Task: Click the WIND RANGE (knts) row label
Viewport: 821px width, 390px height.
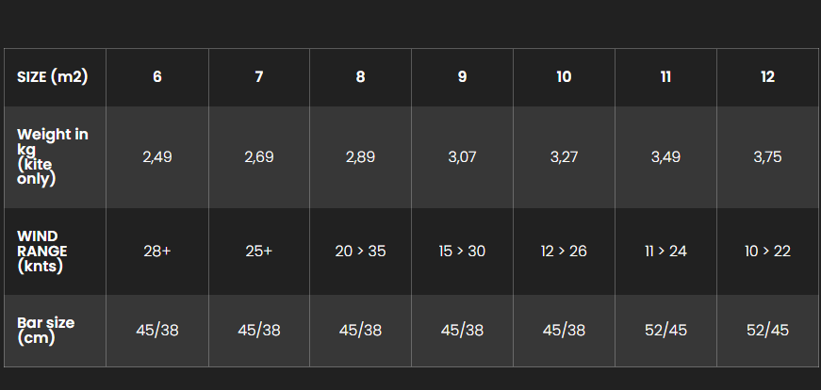Action: [x=55, y=252]
